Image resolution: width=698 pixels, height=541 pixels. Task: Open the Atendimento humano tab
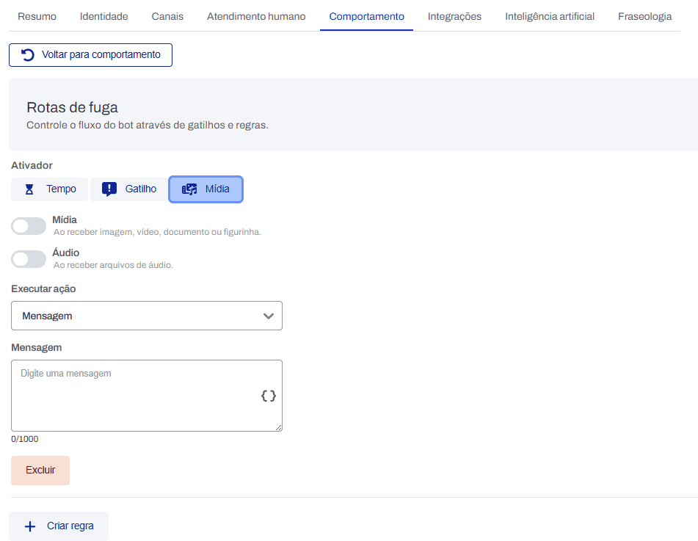[x=256, y=16]
